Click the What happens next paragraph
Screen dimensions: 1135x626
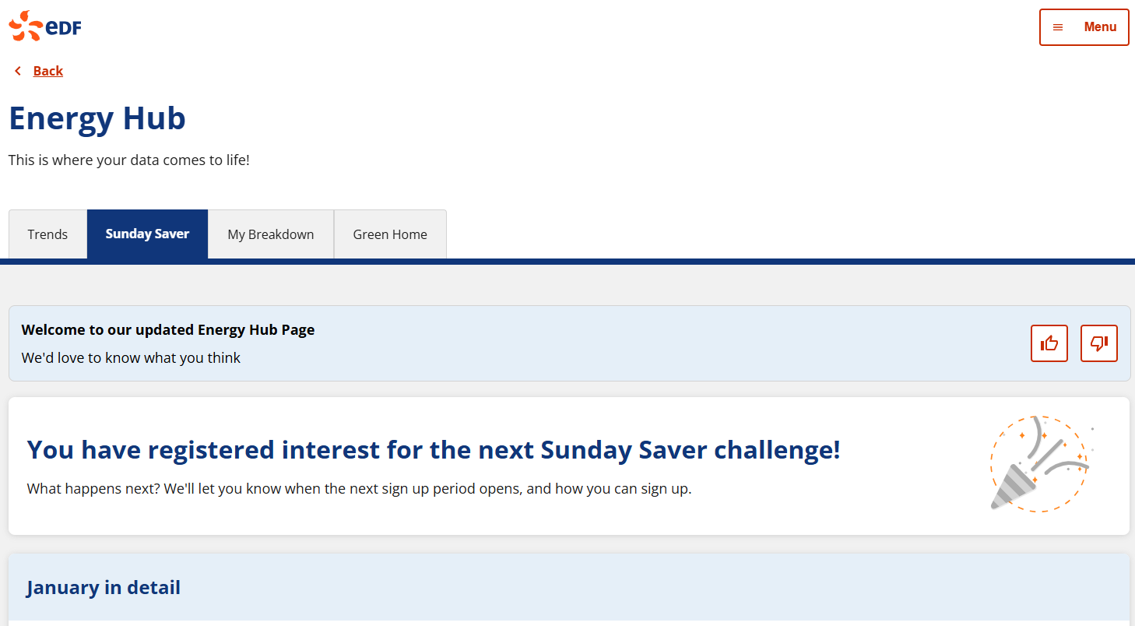point(359,490)
